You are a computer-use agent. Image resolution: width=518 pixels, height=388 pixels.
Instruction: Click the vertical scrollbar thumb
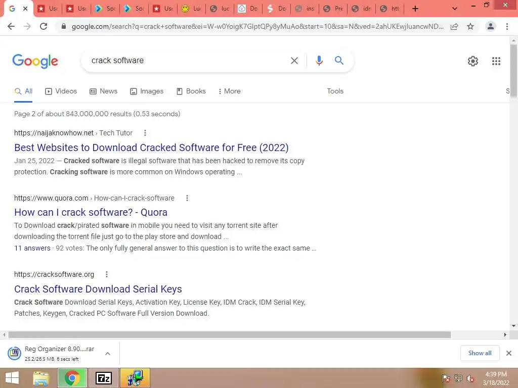(x=513, y=71)
